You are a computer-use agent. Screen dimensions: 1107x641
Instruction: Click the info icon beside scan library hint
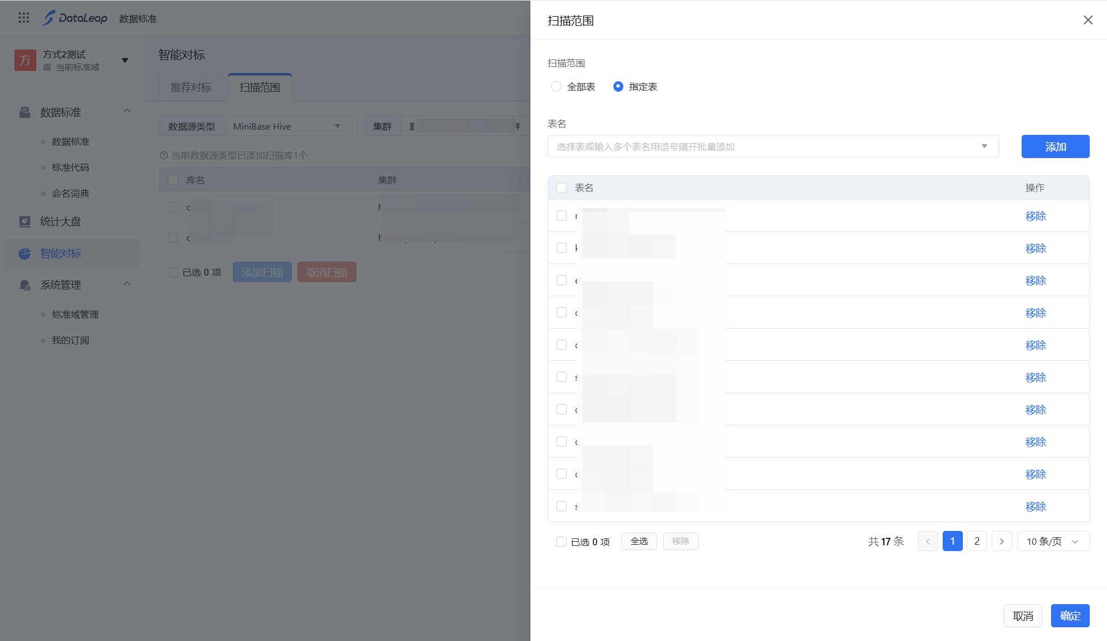[164, 156]
